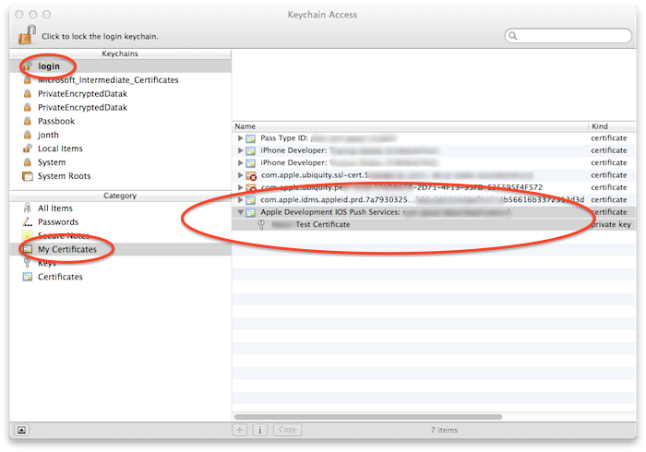Viewport: 646px width, 452px height.
Task: Click the Pass Type ID certificate name
Action: click(x=329, y=137)
